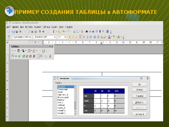Image resolution: width=169 pixels, height=127 pixels.
Task: Toggle Bold formatting in the formatting toolbar
Action: [x=70, y=37]
